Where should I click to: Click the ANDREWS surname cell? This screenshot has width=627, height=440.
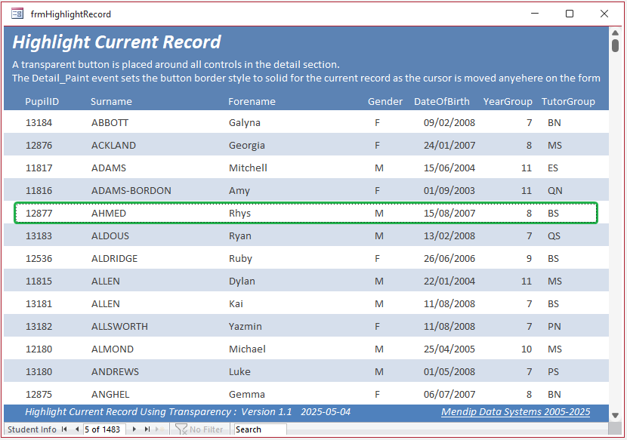point(115,371)
